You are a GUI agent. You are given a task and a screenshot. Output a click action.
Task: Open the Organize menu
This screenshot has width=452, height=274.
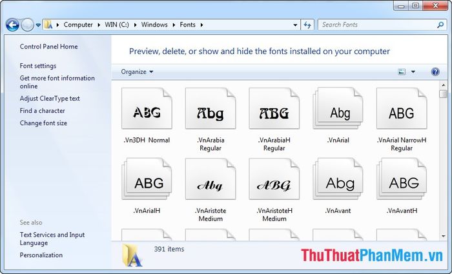pos(137,72)
